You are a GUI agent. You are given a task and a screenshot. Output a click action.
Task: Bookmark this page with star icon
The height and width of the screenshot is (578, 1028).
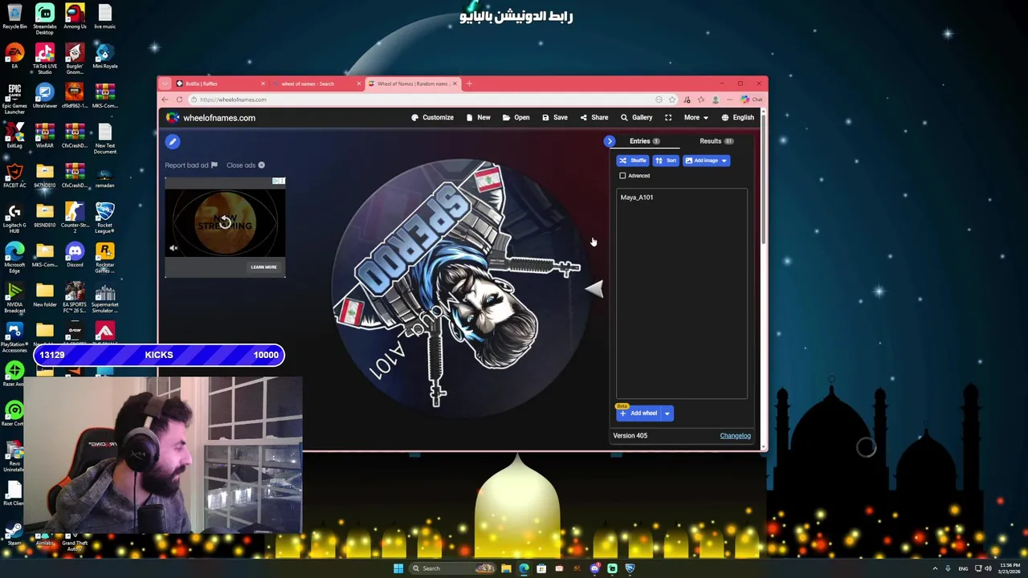(x=672, y=100)
